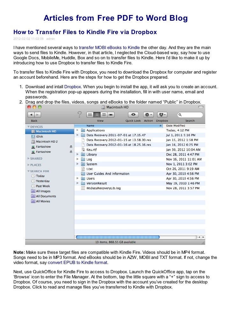Click the Log folder icon
This screenshot has width=232, height=328.
83,159
